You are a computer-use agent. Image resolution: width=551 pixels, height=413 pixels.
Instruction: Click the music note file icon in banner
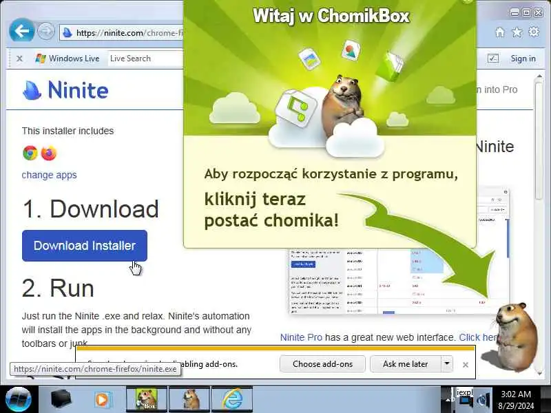pos(296,107)
